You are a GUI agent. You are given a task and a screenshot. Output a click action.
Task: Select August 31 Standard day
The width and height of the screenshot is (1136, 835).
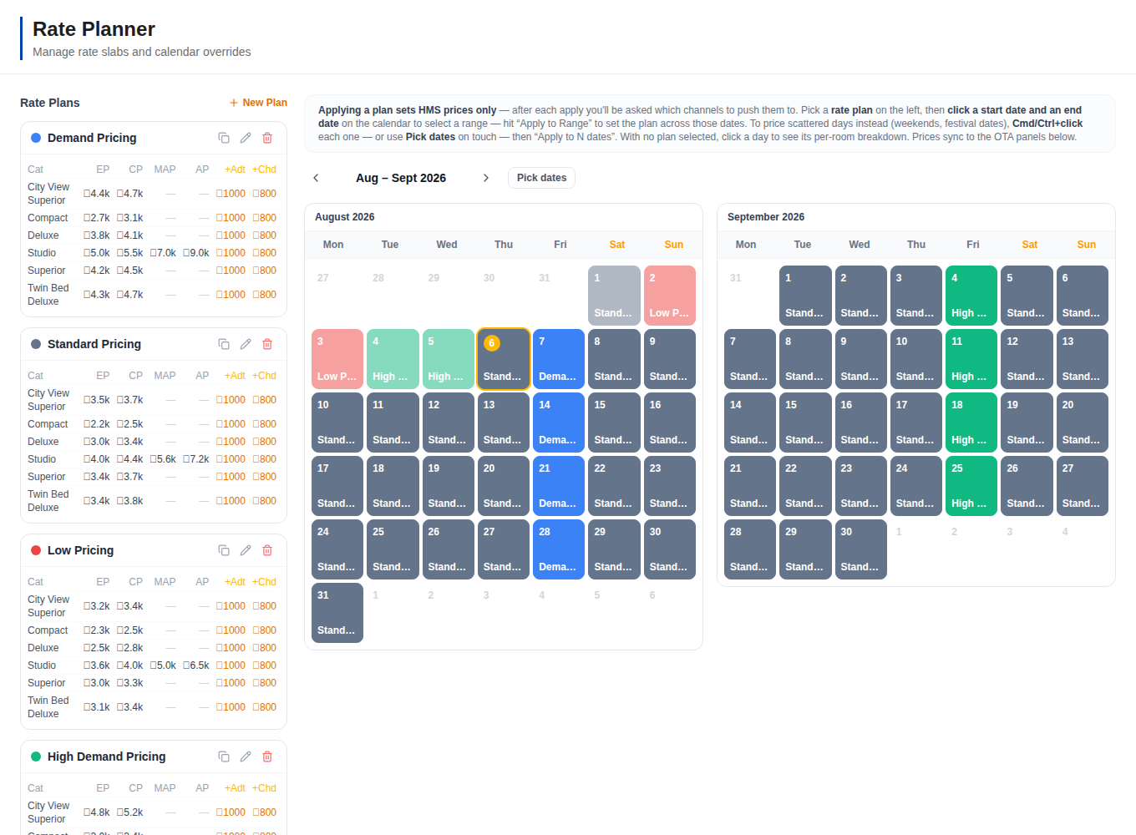coord(337,613)
